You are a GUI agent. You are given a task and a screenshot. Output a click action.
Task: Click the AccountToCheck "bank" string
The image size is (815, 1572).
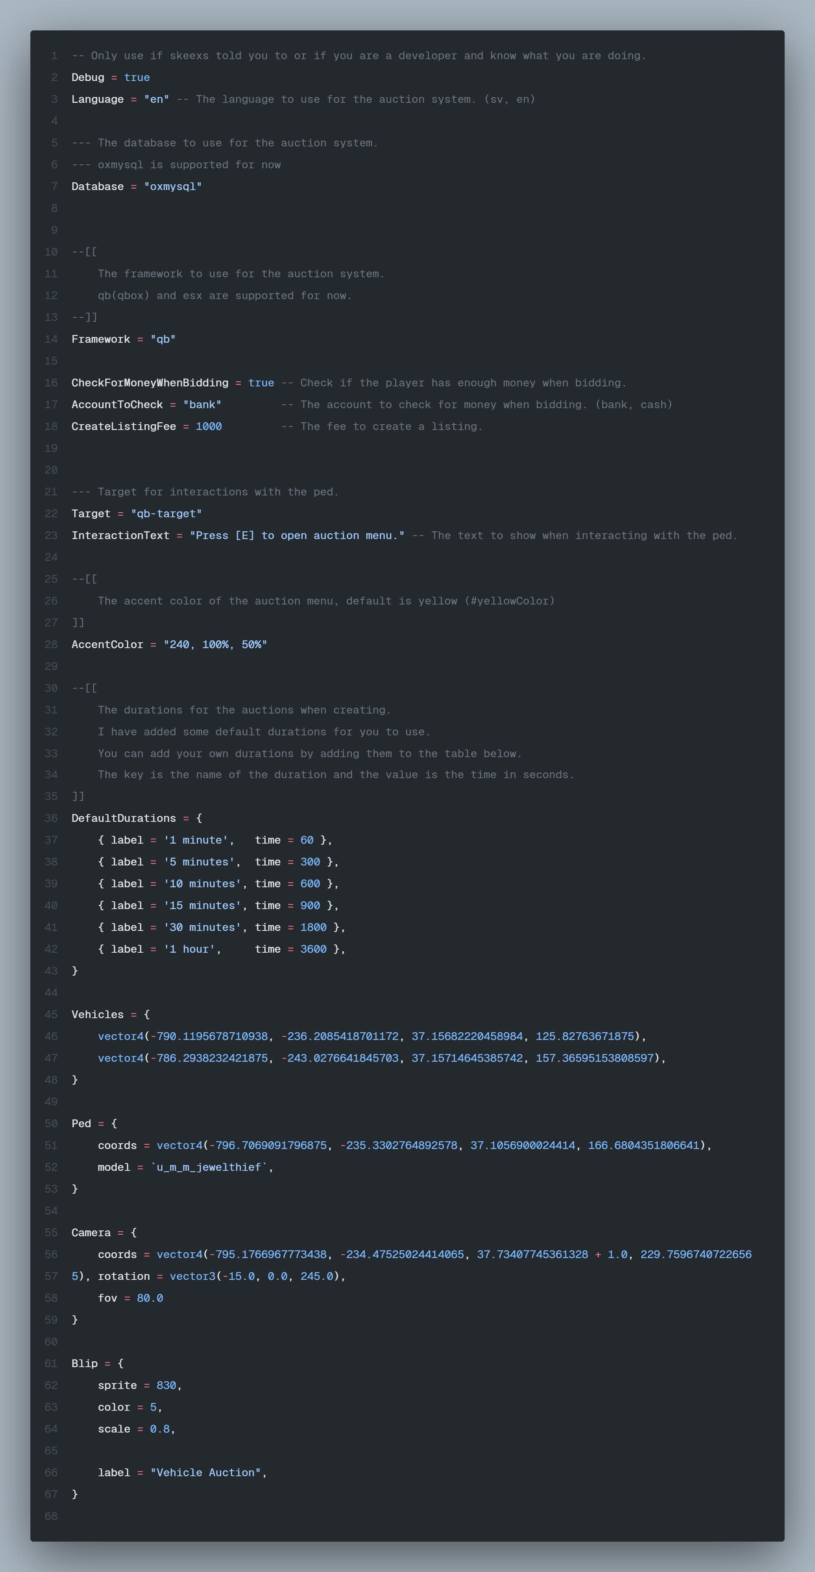(x=202, y=405)
